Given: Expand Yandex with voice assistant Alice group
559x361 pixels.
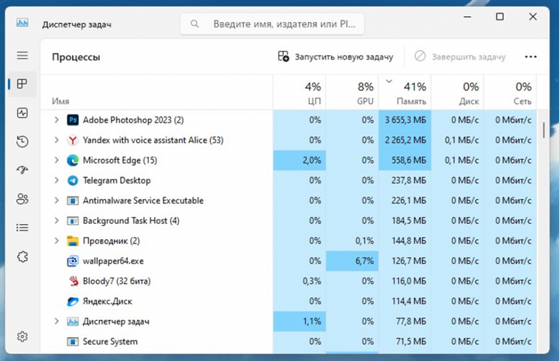Looking at the screenshot, I should click(56, 140).
